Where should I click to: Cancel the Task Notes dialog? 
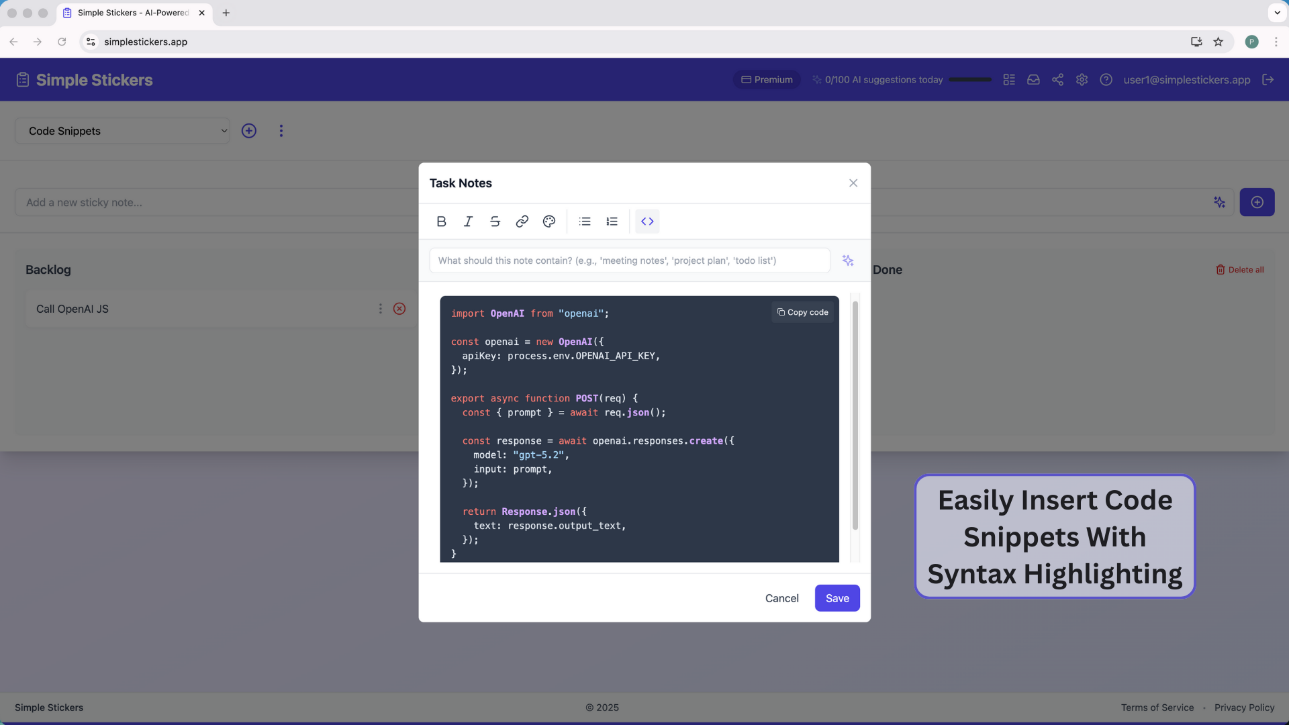tap(781, 598)
